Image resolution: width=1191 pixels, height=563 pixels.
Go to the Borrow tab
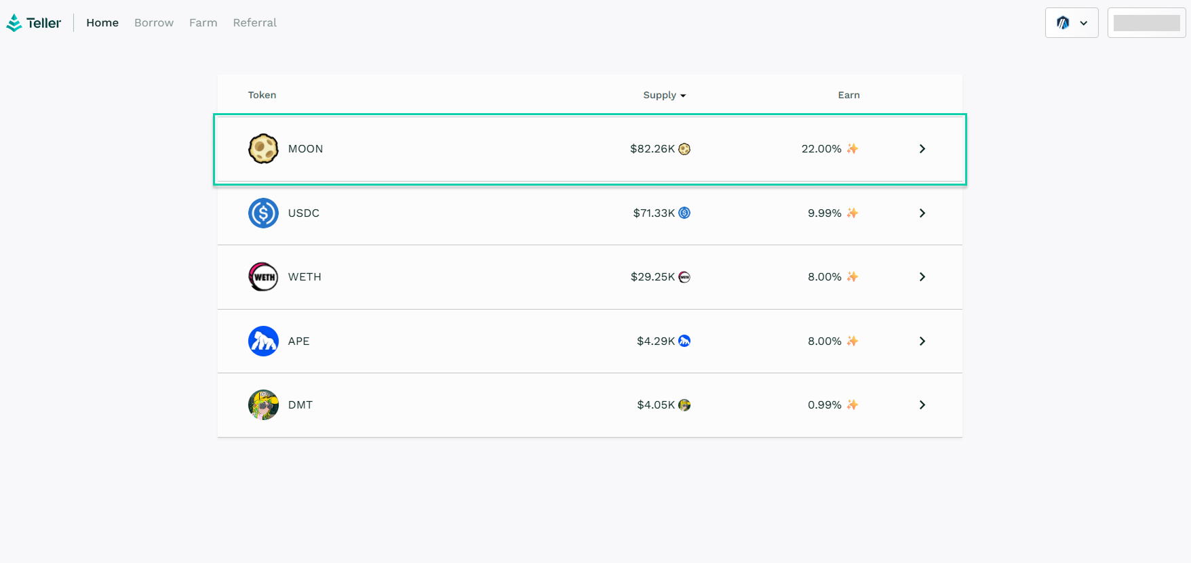pos(154,23)
